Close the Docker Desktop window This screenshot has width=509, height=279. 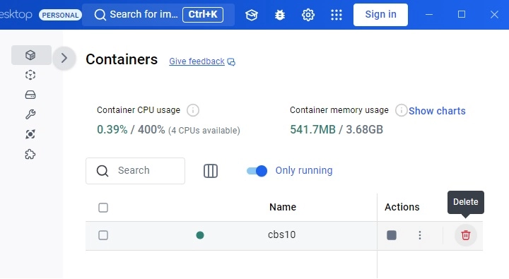[494, 15]
